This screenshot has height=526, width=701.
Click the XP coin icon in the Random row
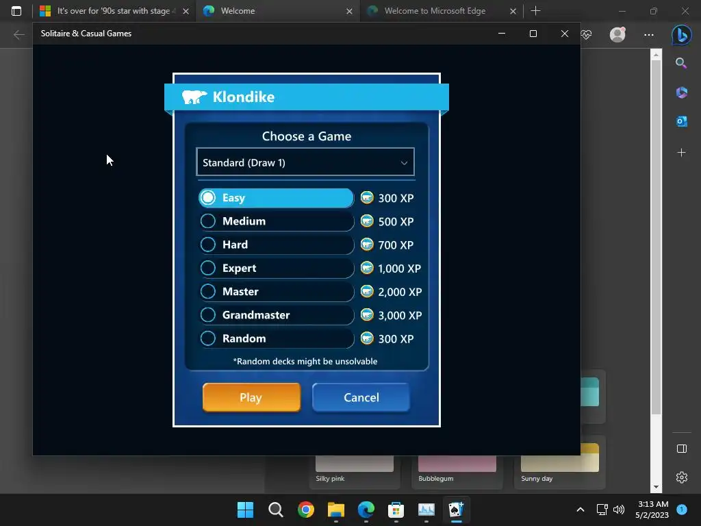click(x=367, y=338)
